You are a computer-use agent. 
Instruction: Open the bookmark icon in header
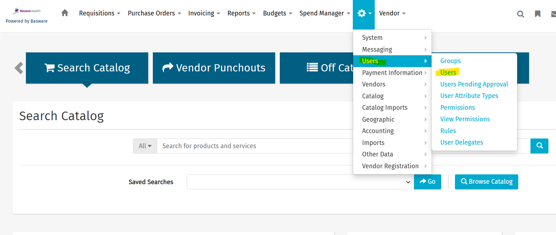(x=538, y=14)
